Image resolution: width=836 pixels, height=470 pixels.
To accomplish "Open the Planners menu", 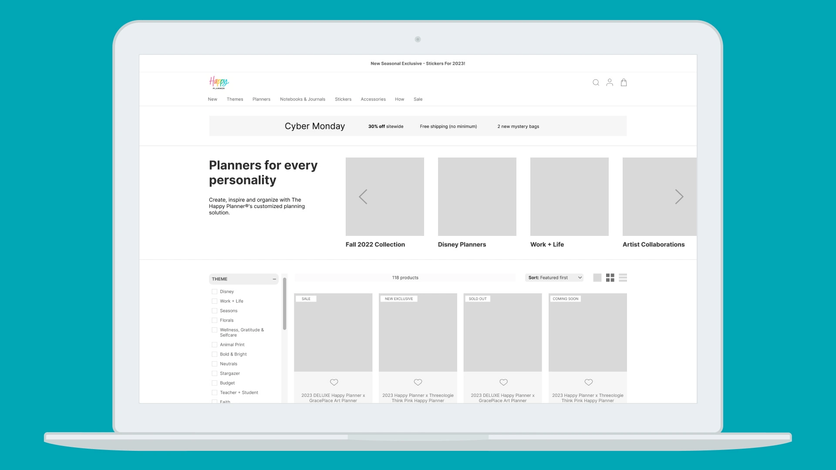I will coord(261,99).
